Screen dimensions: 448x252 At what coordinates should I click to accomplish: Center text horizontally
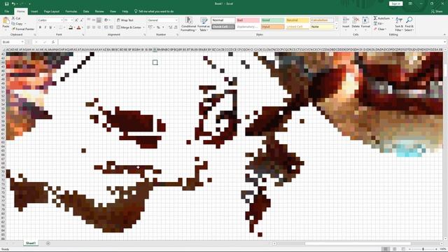94,27
